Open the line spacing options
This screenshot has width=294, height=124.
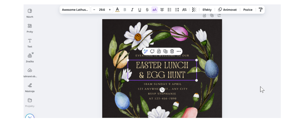[x=177, y=10]
